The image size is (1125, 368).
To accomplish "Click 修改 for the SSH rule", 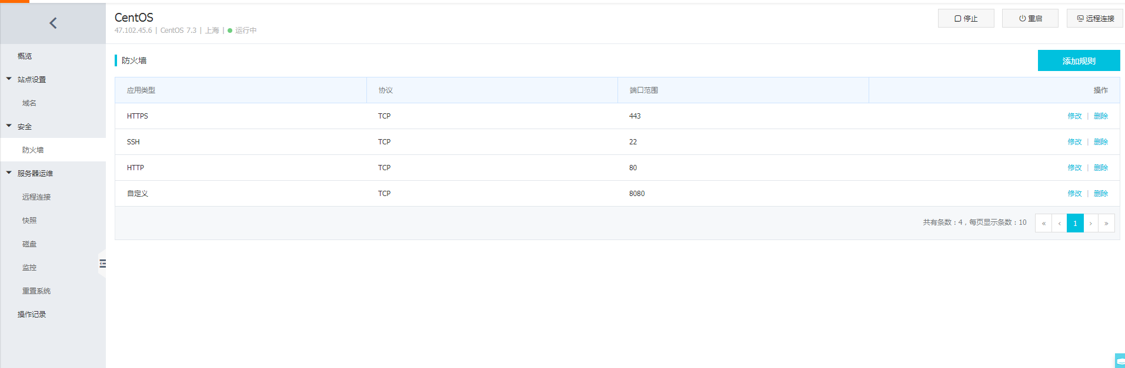I will (1074, 142).
